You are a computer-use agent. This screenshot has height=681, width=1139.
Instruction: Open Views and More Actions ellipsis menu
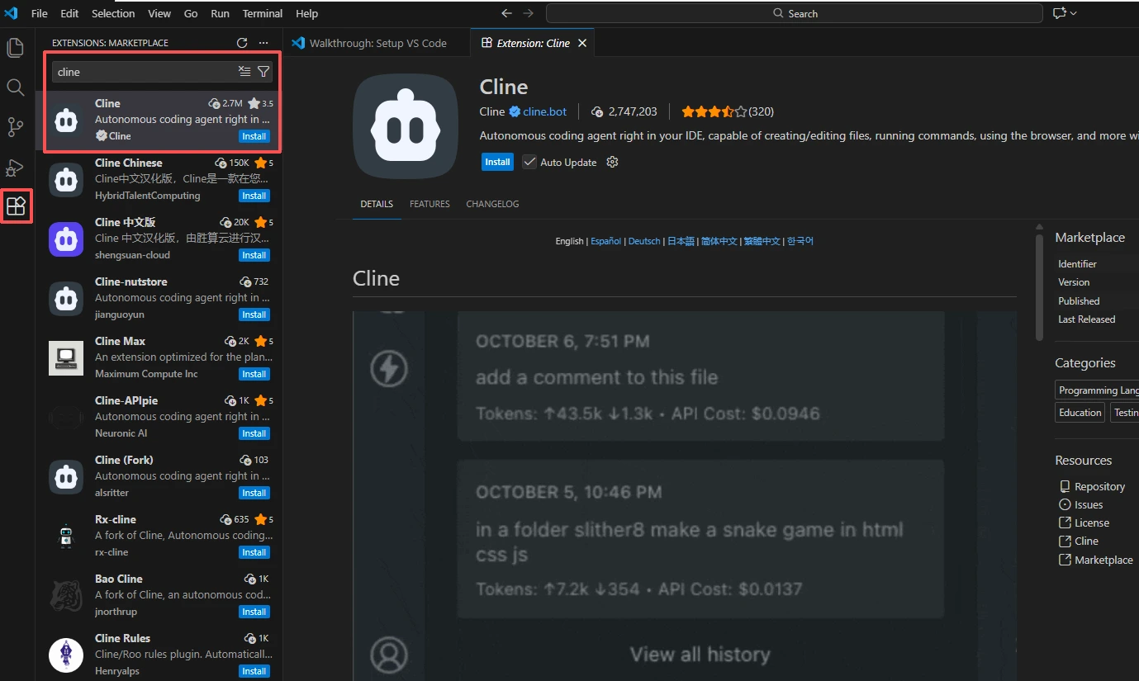(263, 43)
